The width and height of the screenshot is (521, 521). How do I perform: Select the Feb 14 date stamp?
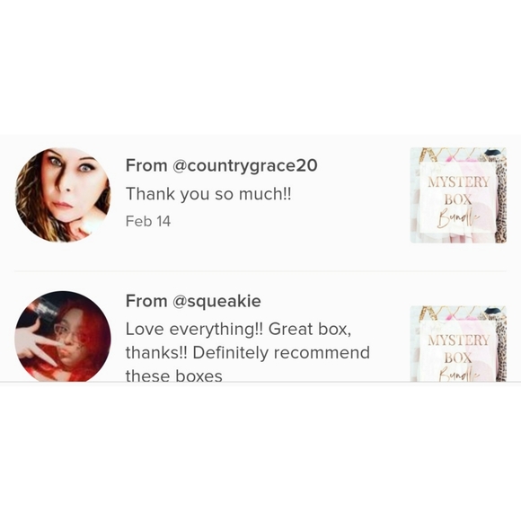coord(148,221)
